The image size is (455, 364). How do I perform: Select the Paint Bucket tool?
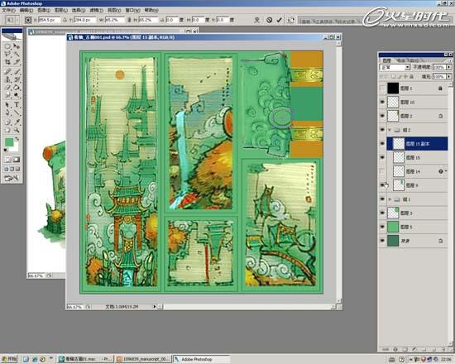tap(17, 87)
